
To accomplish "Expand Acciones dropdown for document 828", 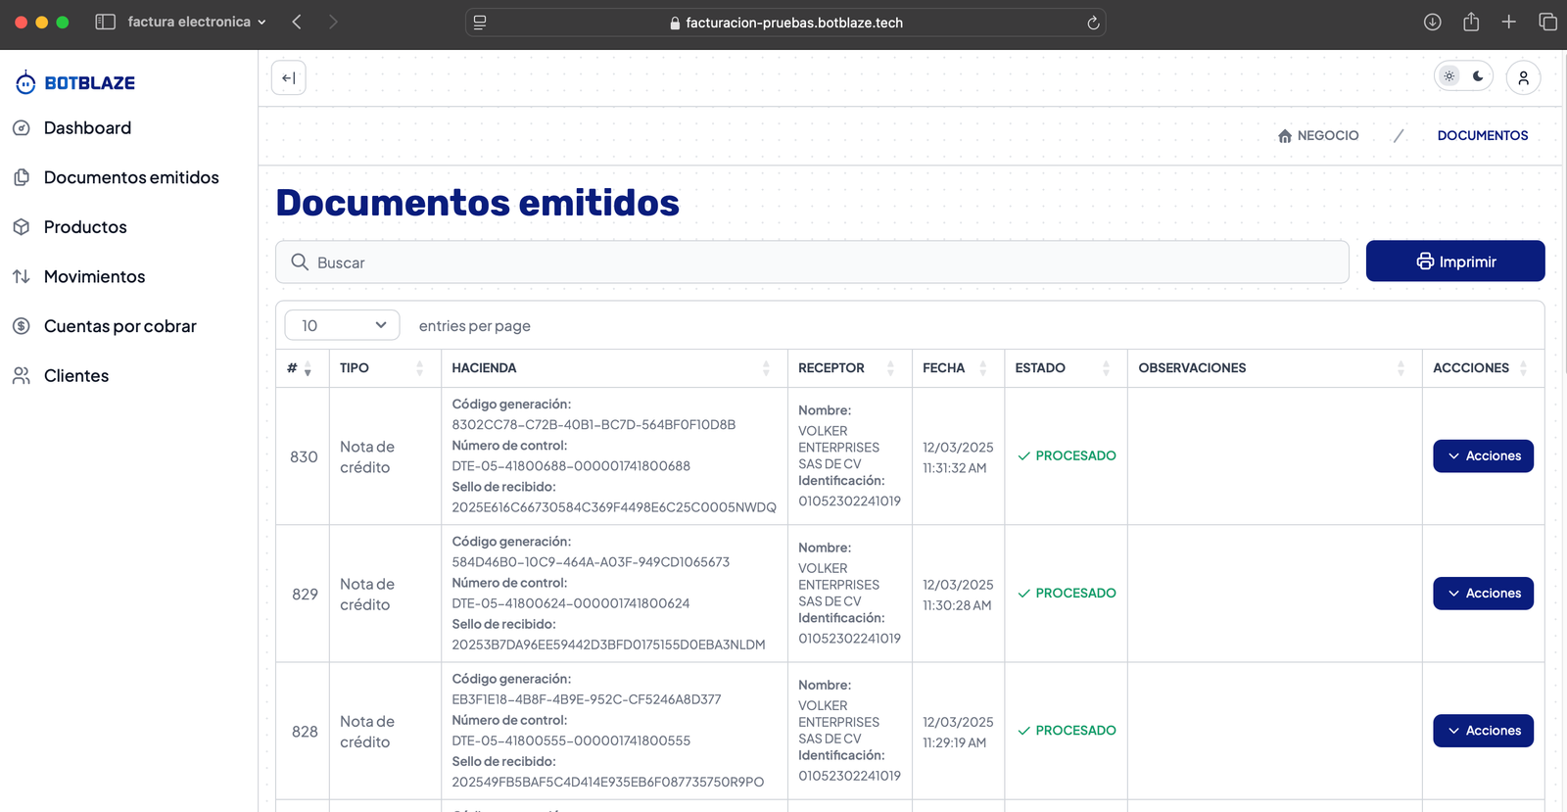I will click(x=1483, y=731).
